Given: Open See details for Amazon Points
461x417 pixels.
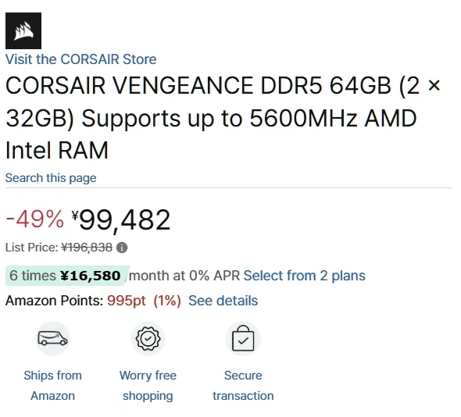Looking at the screenshot, I should [x=223, y=301].
